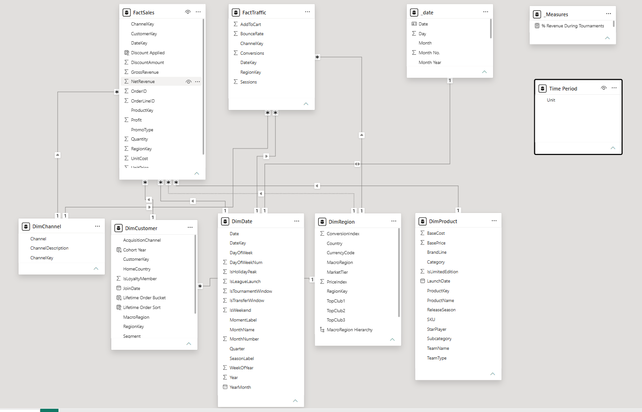Open _Measures table more options menu

tap(609, 14)
